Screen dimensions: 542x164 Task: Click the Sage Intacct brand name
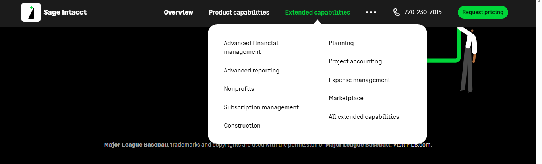(x=65, y=12)
